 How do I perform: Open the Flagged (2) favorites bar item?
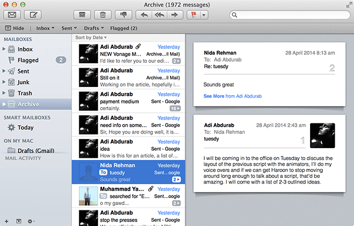(123, 28)
